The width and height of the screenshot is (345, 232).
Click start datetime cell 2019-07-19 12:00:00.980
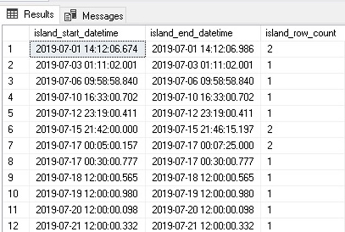click(x=87, y=194)
